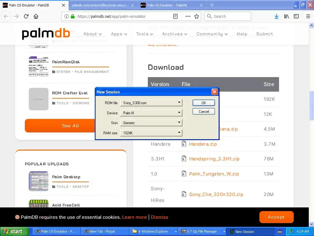Click the tray icon beside the clock
Image resolution: width=314 pixels, height=236 pixels.
pos(291,231)
